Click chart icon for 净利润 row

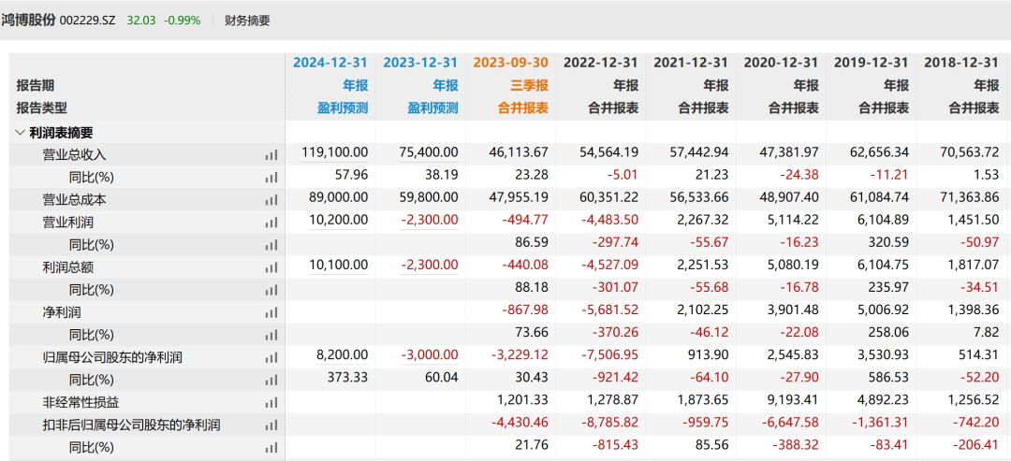tap(271, 312)
